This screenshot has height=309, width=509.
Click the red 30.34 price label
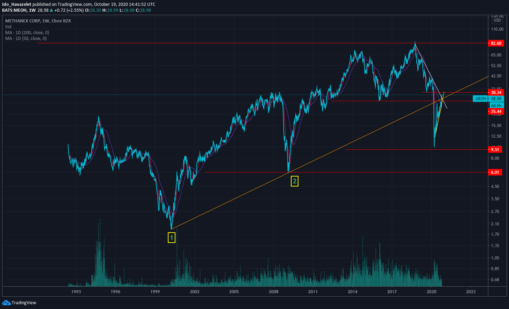(496, 93)
